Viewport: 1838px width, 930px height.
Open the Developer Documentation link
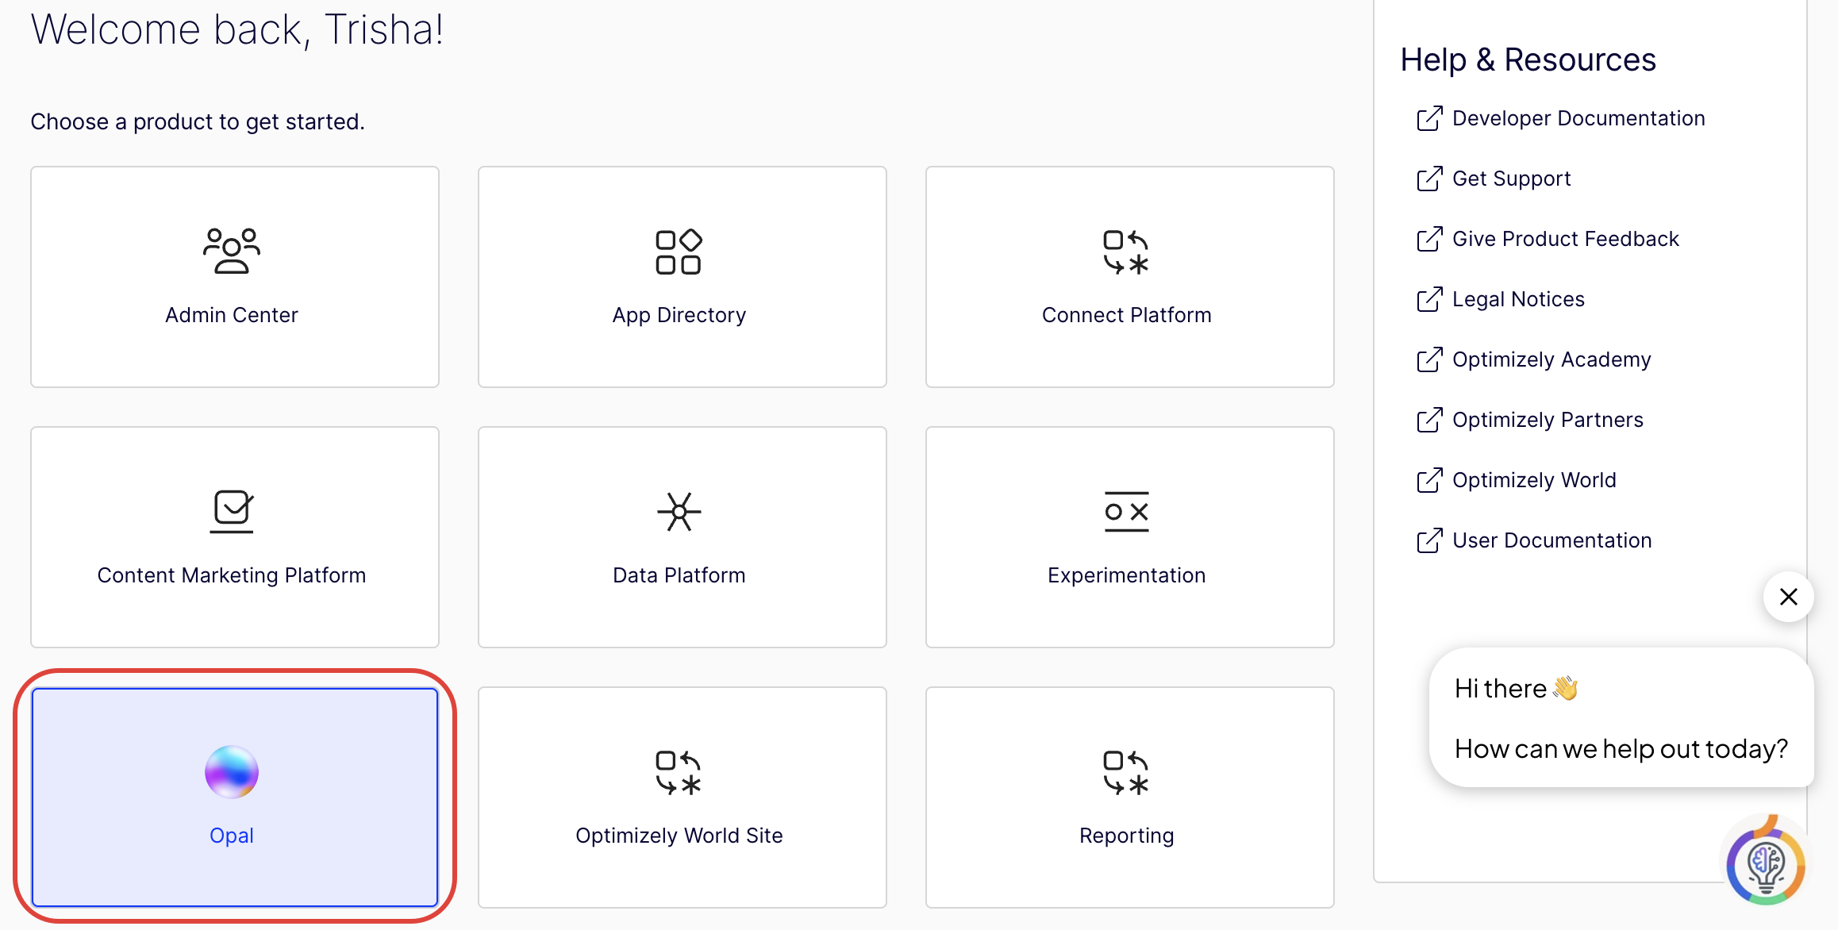click(1578, 118)
